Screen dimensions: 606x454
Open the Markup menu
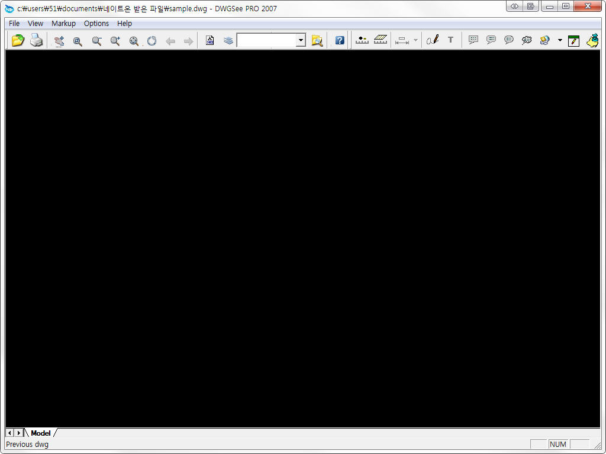pos(64,24)
